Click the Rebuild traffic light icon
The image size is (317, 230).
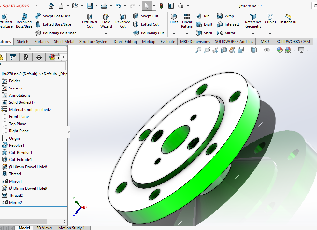tap(161, 6)
